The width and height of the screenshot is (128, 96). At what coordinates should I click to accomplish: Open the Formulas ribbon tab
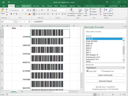[36, 6]
